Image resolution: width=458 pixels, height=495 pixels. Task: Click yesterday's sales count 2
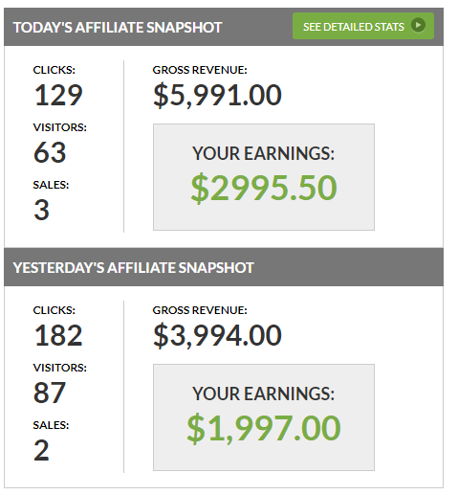(41, 450)
